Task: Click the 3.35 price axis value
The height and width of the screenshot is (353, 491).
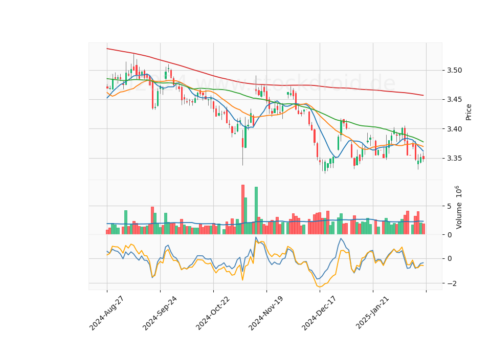Action: tap(454, 158)
